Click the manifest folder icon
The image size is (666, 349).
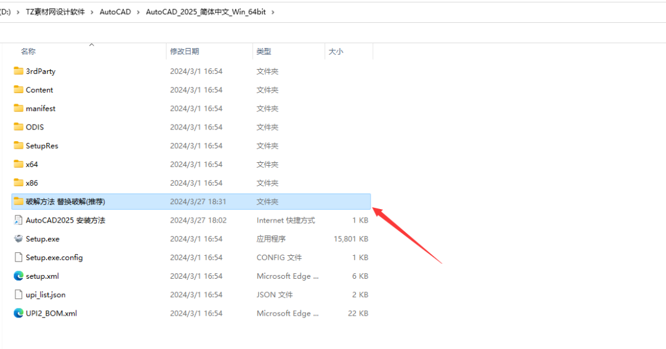(x=18, y=109)
